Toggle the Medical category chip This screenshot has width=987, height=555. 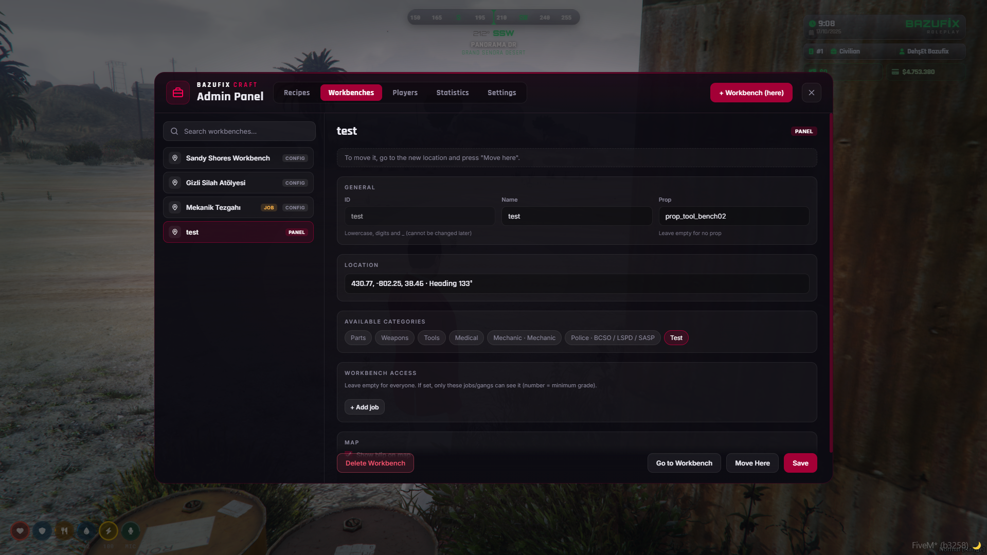[466, 338]
